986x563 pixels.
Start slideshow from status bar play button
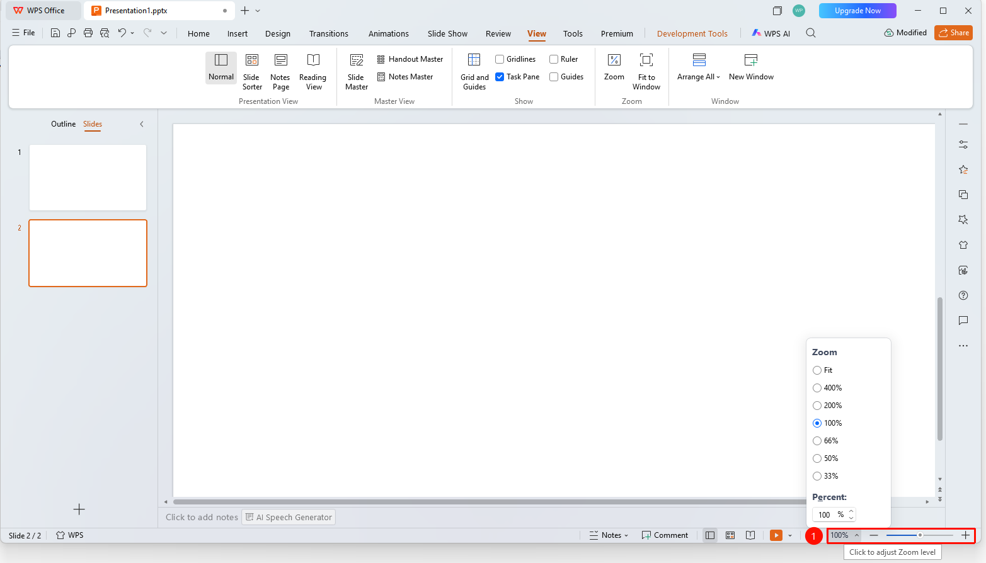coord(776,535)
